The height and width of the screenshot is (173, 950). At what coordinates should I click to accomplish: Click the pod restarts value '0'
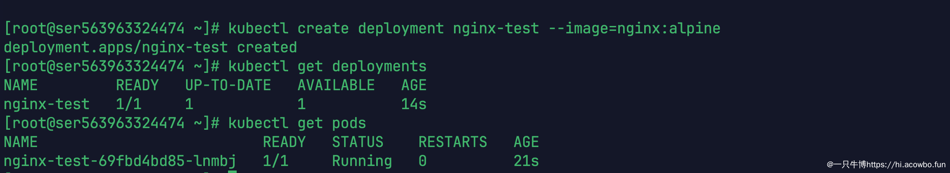click(423, 161)
